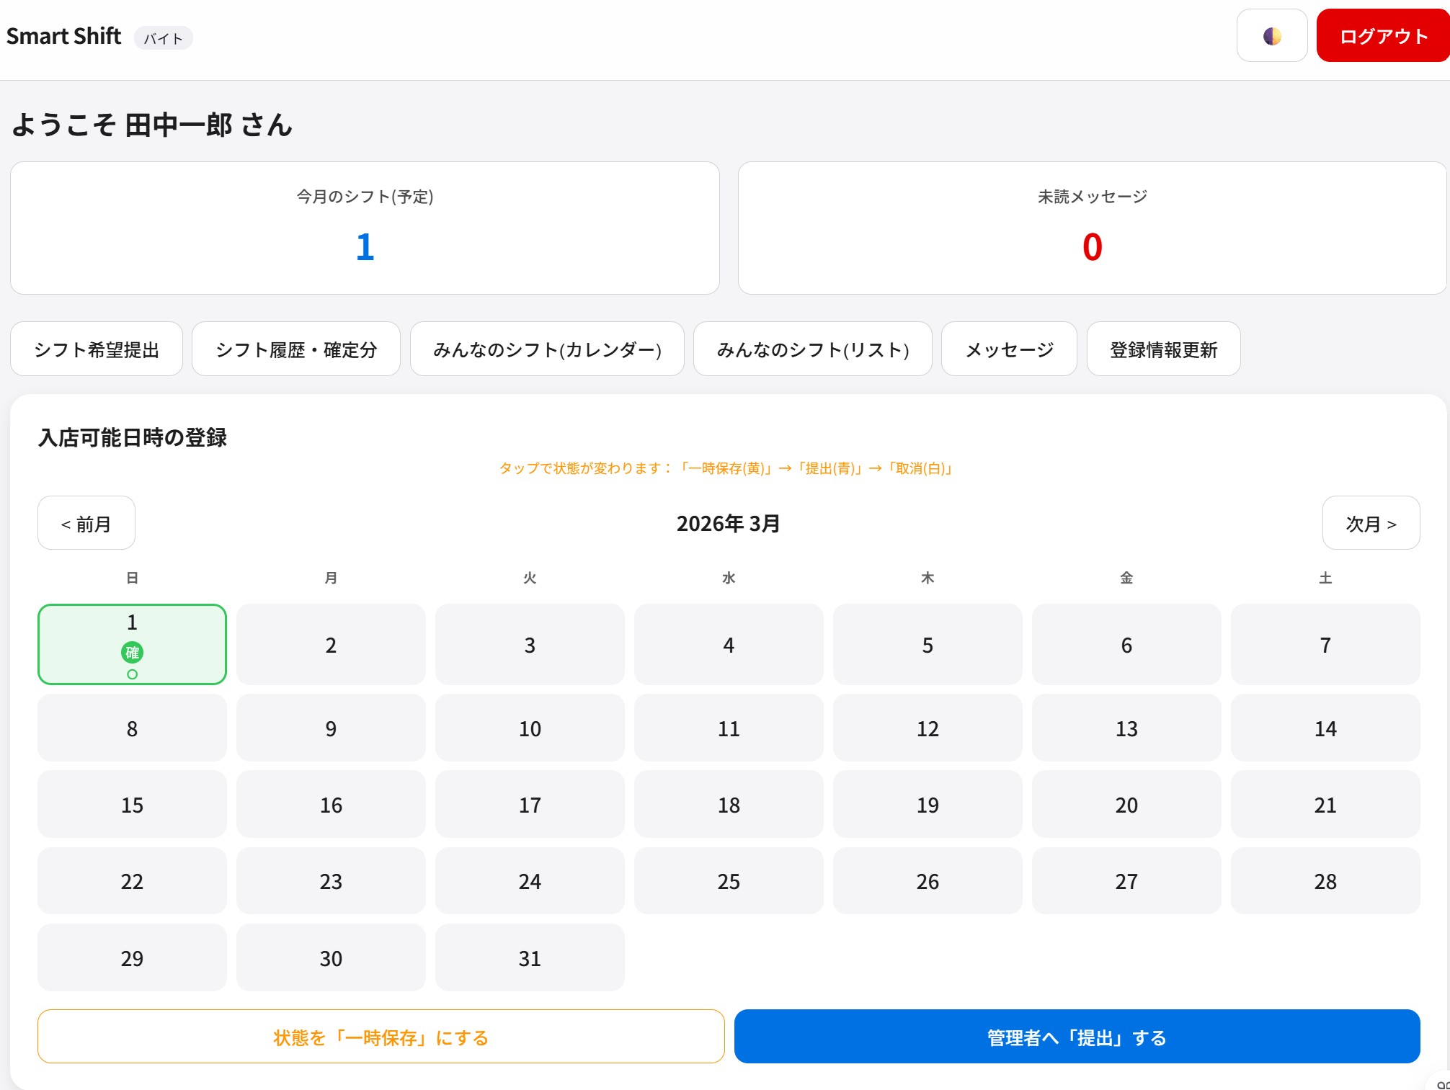Select calendar day 8

pyautogui.click(x=132, y=728)
